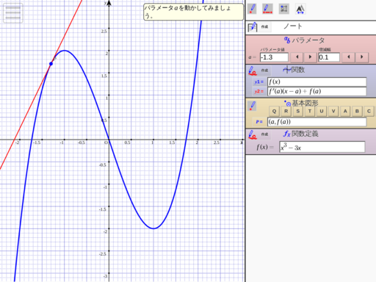Image resolution: width=376 pixels, height=282 pixels.
Task: Open the hamburger menu at top left
Action: (13, 13)
